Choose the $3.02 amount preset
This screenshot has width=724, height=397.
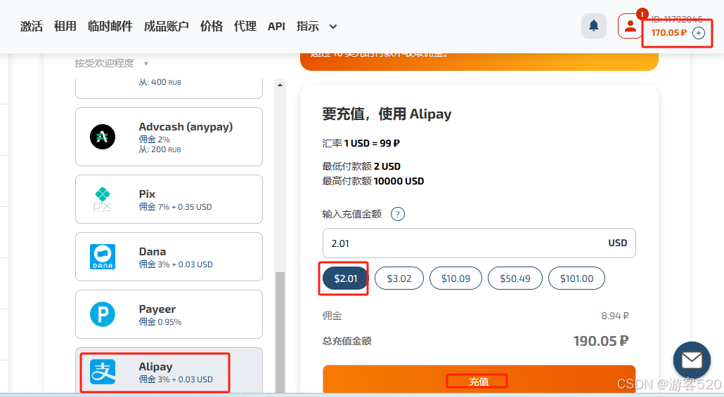(399, 278)
